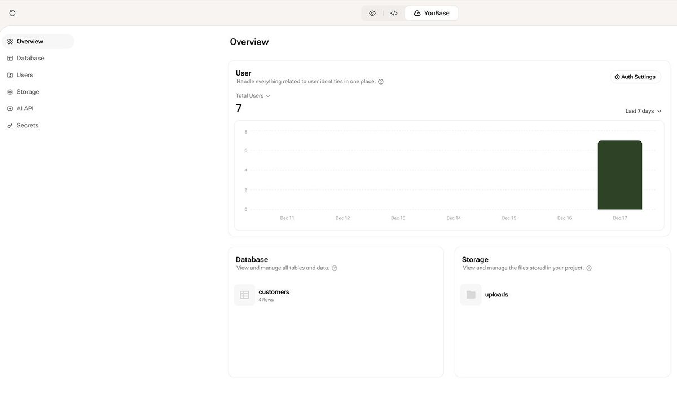Screen dimensions: 677x394
Task: Click the help icon beside Storage description
Action: point(589,268)
